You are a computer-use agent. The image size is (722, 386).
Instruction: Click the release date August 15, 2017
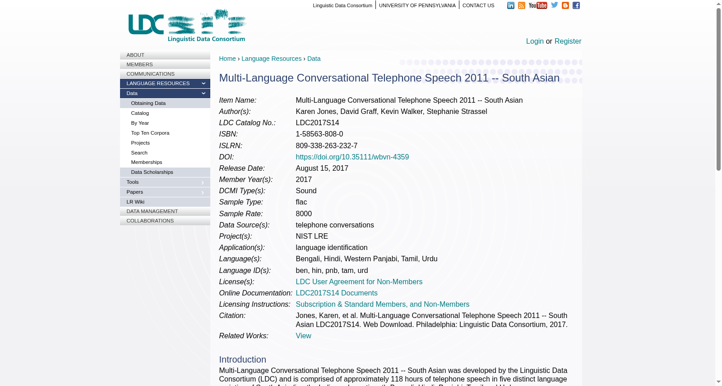322,168
